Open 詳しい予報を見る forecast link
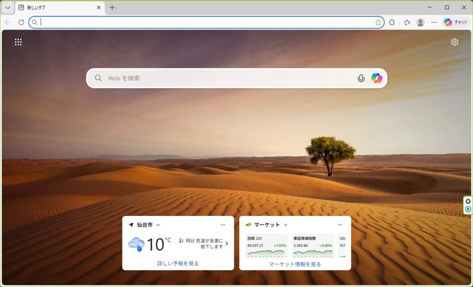Screen dimensions: 473x287 tap(178, 263)
